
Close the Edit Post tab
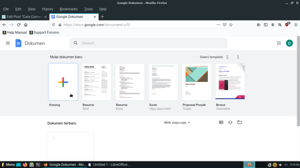point(45,17)
